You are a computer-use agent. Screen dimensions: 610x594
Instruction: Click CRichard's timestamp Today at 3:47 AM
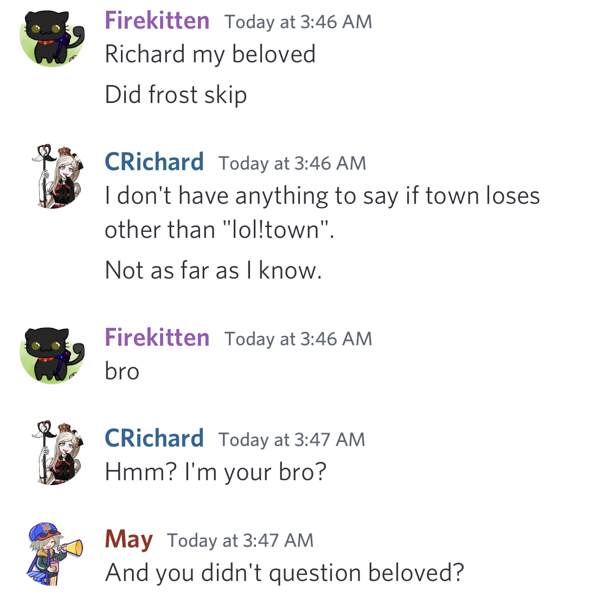[292, 440]
